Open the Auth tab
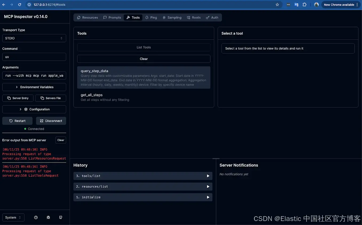This screenshot has height=225, width=362. pyautogui.click(x=212, y=18)
